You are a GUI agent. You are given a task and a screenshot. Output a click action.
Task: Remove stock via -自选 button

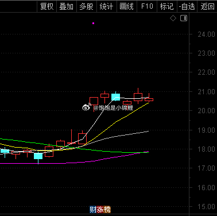[x=187, y=7]
